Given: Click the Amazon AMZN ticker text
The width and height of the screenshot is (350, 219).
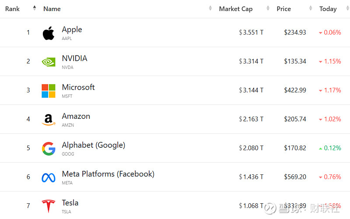Looking at the screenshot, I should (68, 125).
